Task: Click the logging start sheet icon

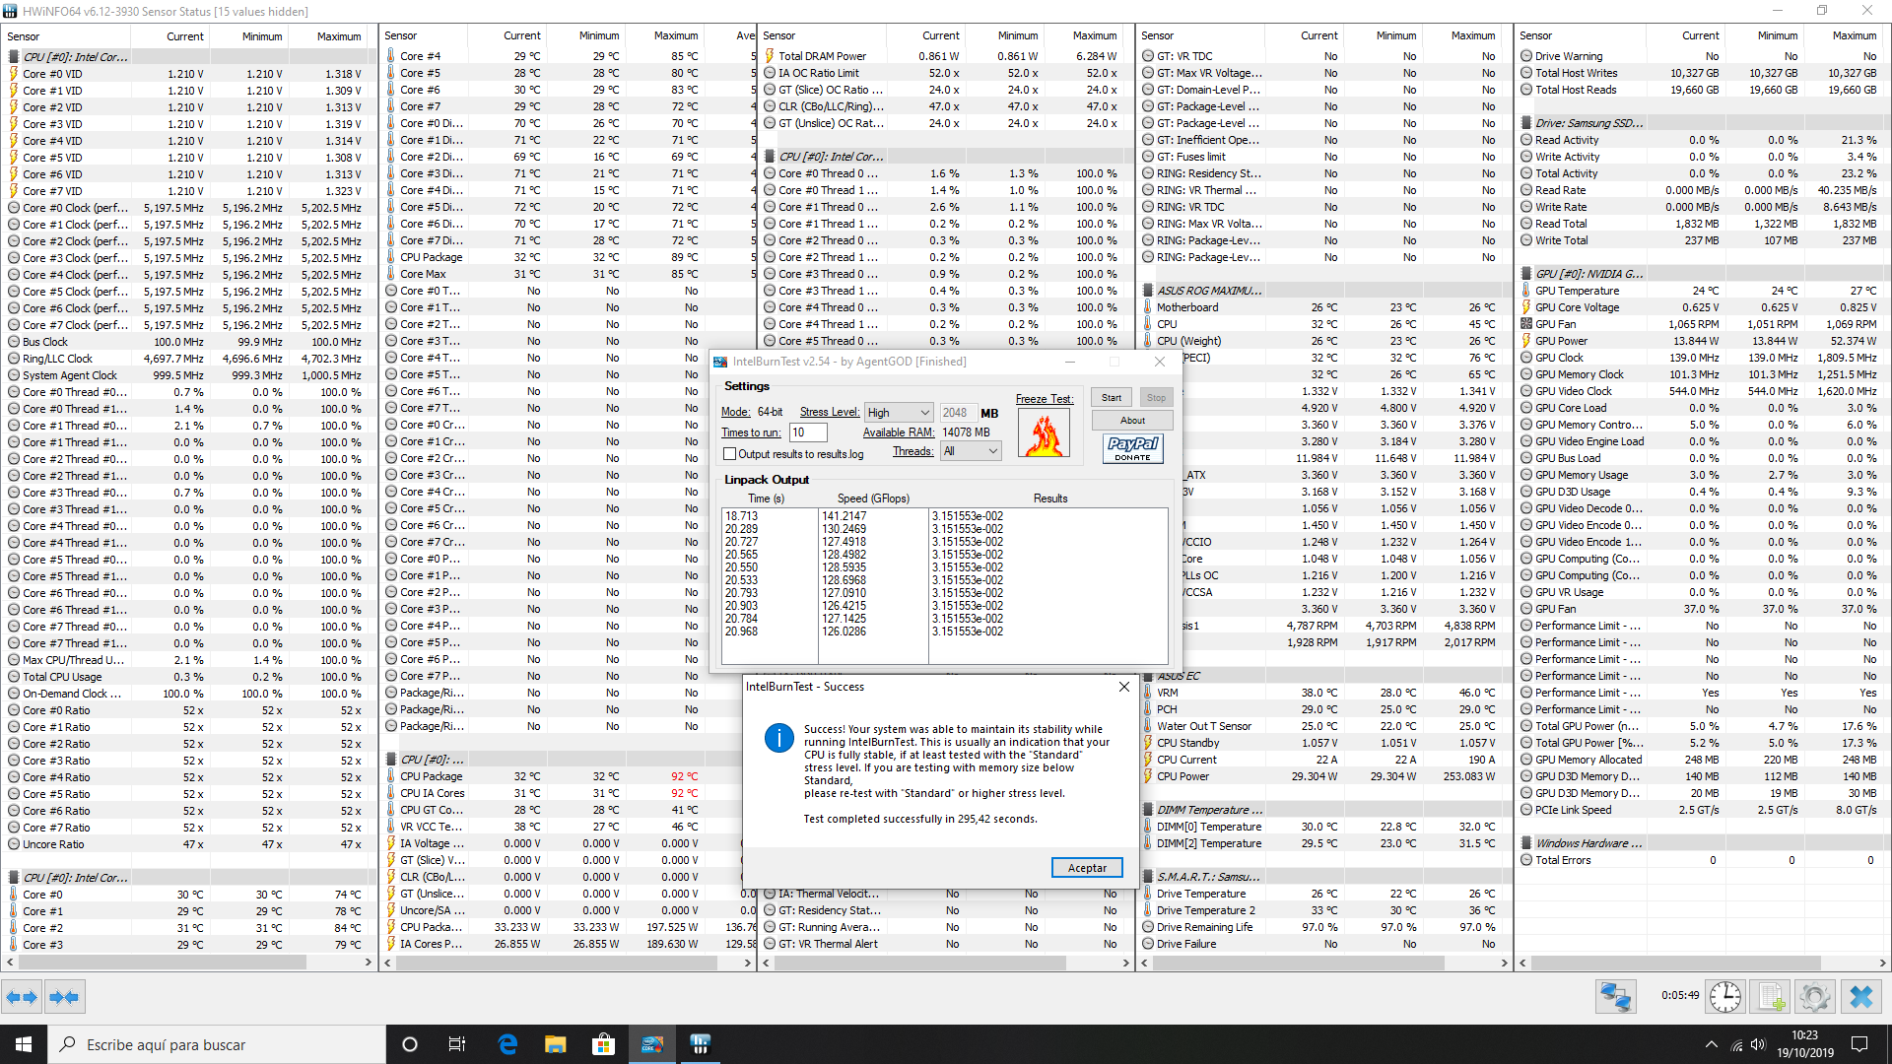Action: click(1771, 997)
